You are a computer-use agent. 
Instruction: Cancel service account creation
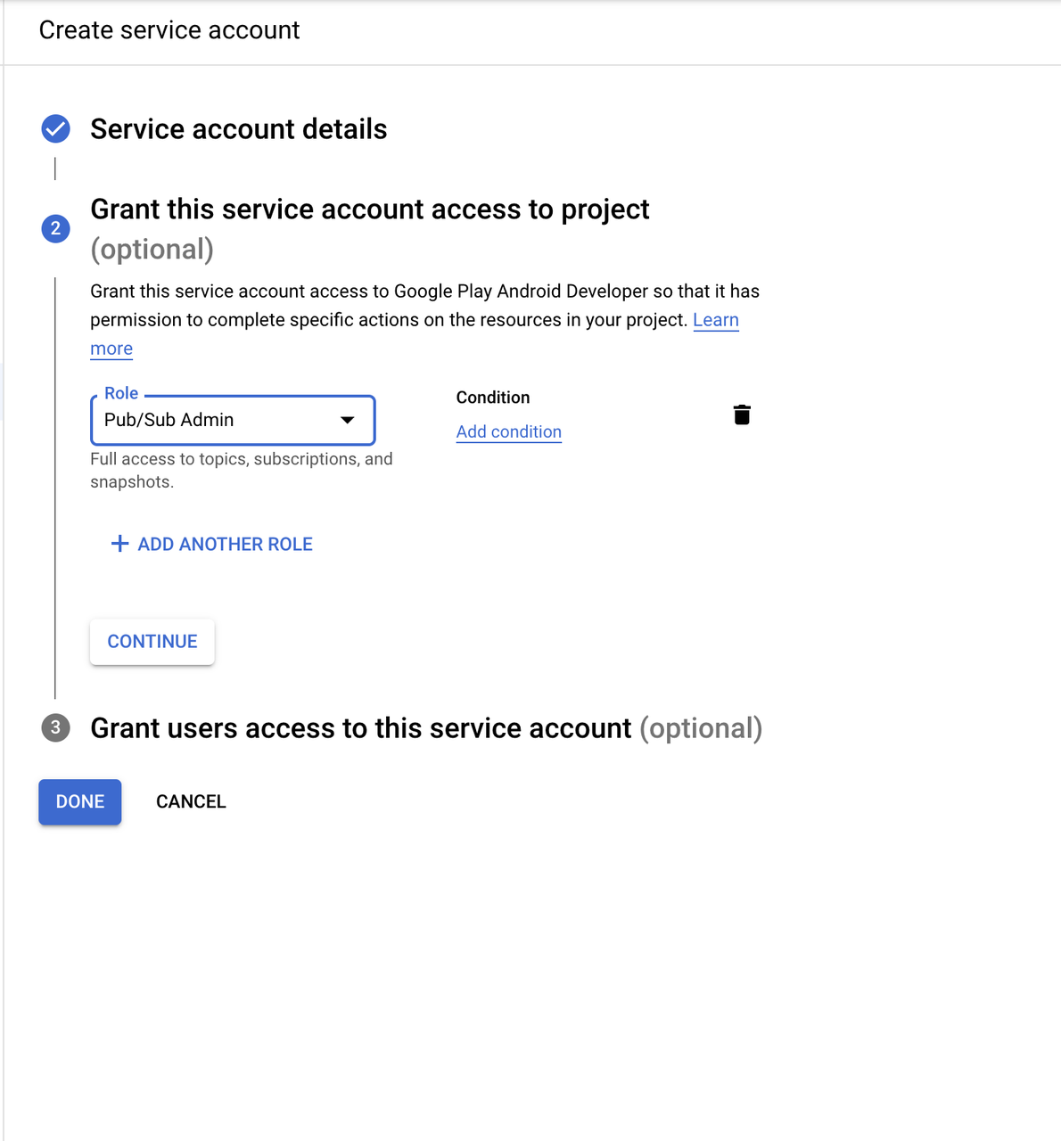[191, 801]
